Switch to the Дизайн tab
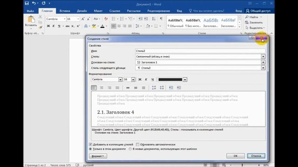This screenshot has width=298, height=167. coord(82,11)
